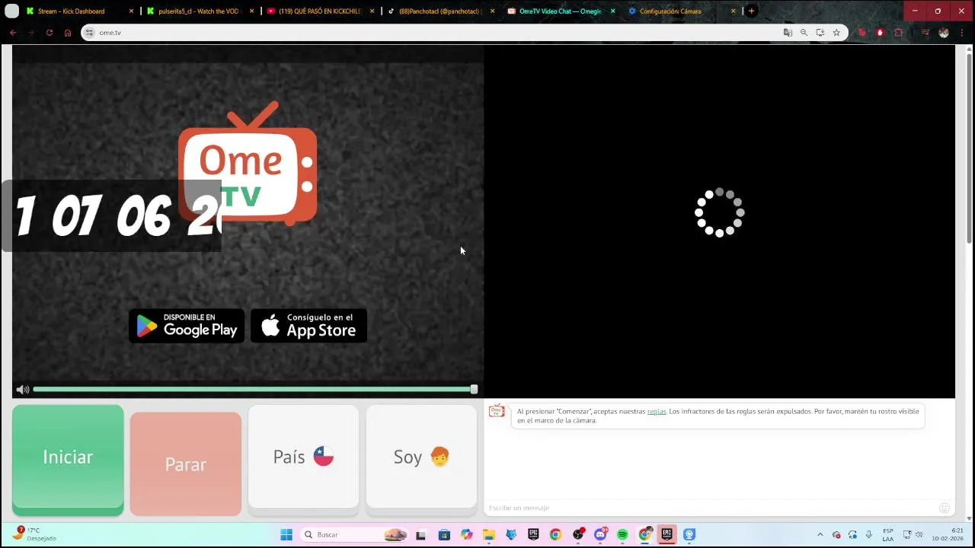The width and height of the screenshot is (975, 548).
Task: Show hidden system tray icons
Action: 820,535
